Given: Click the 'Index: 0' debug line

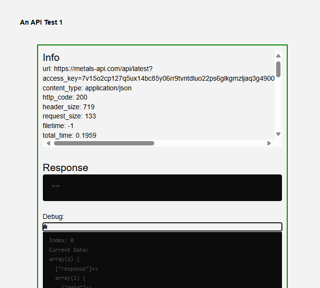Looking at the screenshot, I should (x=61, y=240).
